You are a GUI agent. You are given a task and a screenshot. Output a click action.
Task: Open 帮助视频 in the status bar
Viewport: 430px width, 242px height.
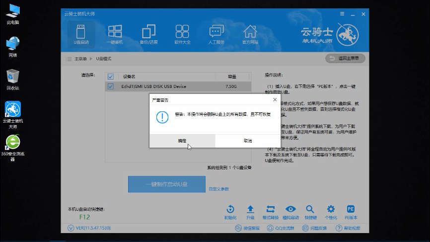click(348, 228)
